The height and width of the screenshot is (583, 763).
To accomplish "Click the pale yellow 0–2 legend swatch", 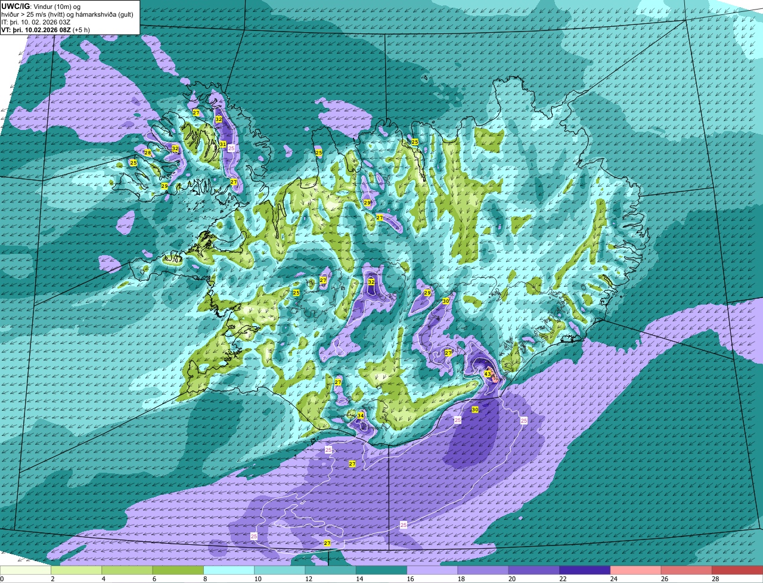I will [26, 570].
